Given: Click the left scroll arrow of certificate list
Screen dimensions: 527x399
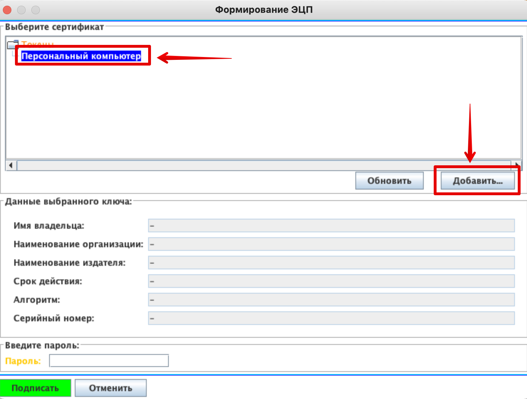Looking at the screenshot, I should tap(11, 165).
